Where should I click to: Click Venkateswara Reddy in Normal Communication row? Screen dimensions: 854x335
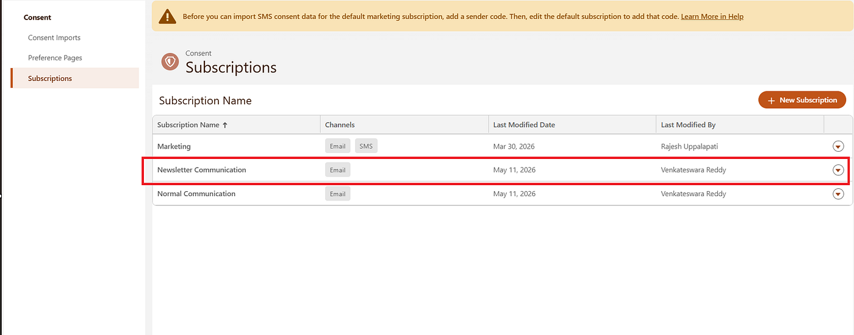(x=694, y=194)
